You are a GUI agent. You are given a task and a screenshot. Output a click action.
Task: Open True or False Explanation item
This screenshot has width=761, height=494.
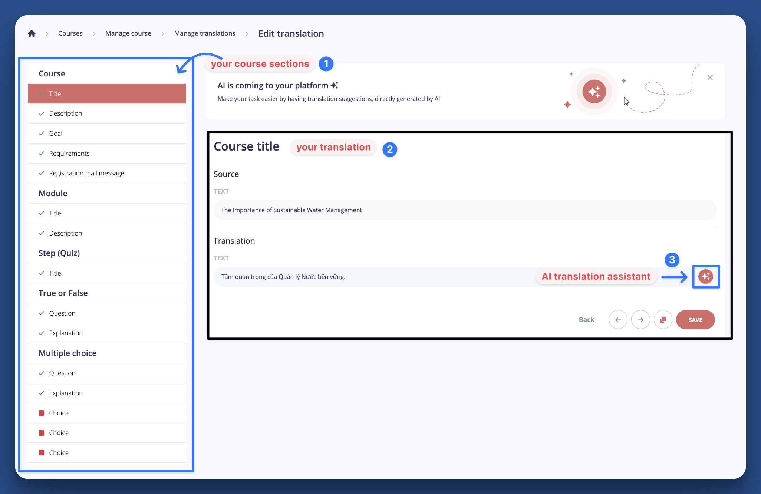(x=66, y=333)
